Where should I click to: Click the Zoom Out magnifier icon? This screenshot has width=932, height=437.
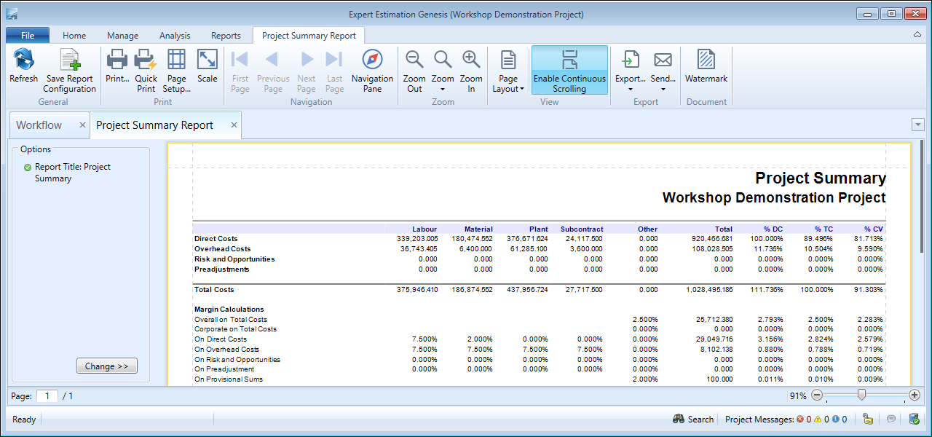(414, 60)
